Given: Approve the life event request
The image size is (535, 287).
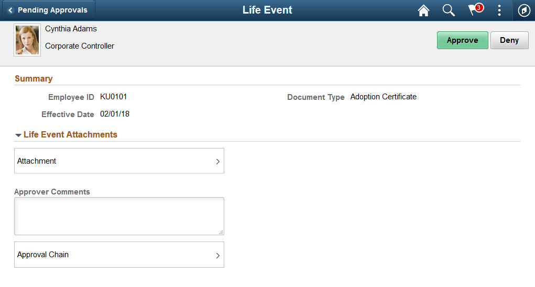Looking at the screenshot, I should pyautogui.click(x=462, y=40).
